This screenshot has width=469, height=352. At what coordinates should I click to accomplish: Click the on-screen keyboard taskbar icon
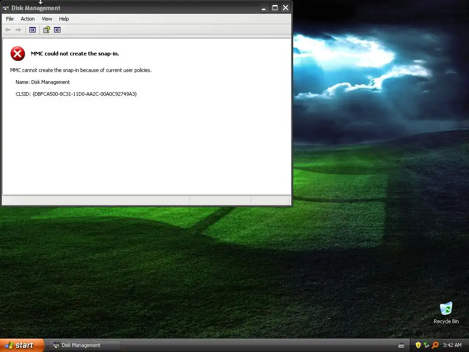pyautogui.click(x=401, y=346)
